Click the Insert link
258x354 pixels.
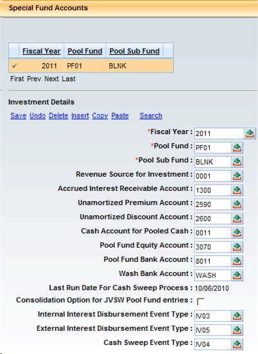coord(80,115)
